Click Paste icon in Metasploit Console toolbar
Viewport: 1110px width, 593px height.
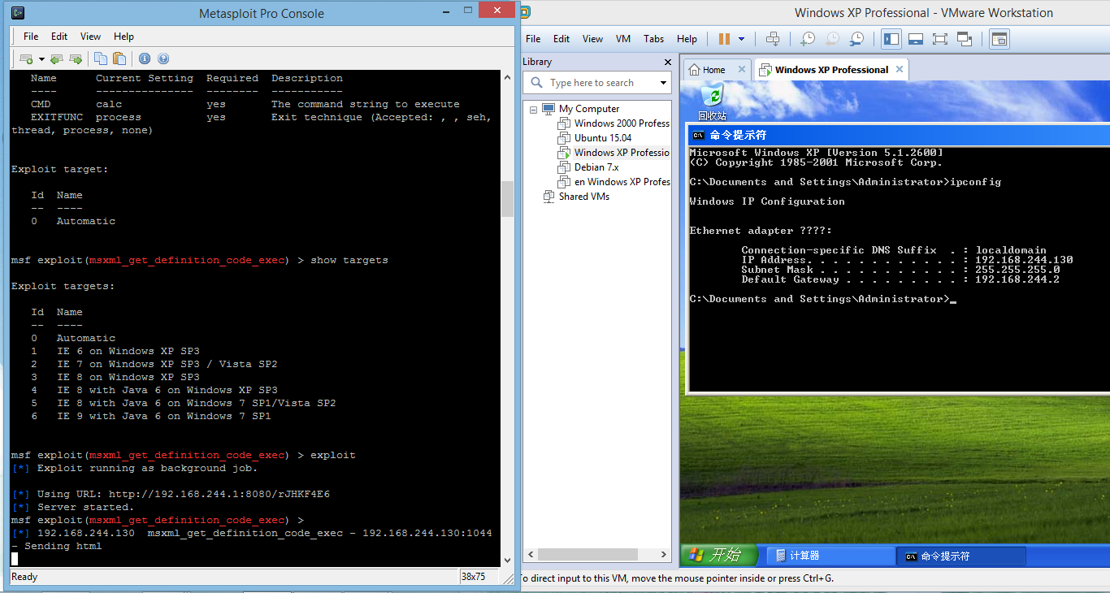119,58
